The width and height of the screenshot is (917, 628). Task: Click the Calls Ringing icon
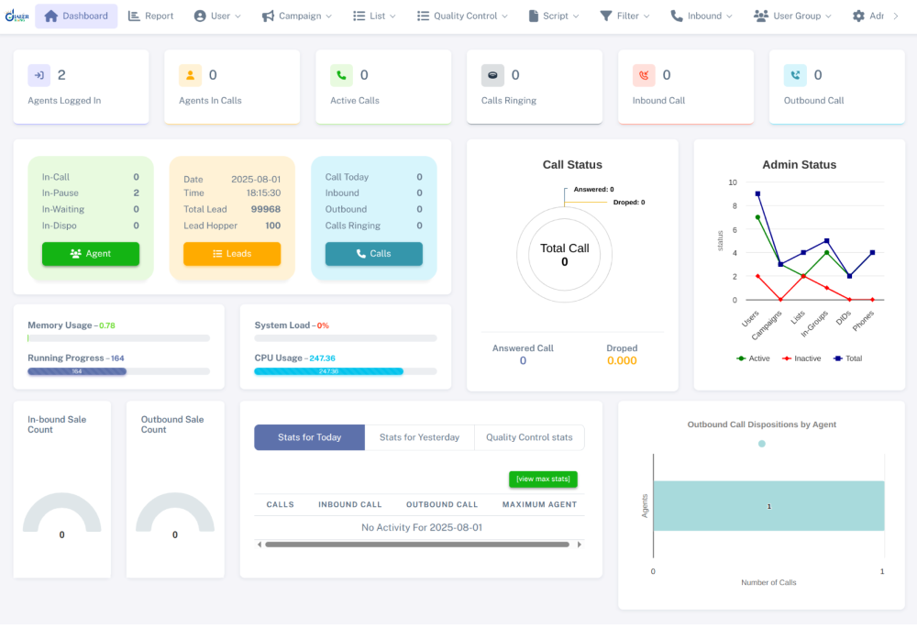click(x=492, y=74)
